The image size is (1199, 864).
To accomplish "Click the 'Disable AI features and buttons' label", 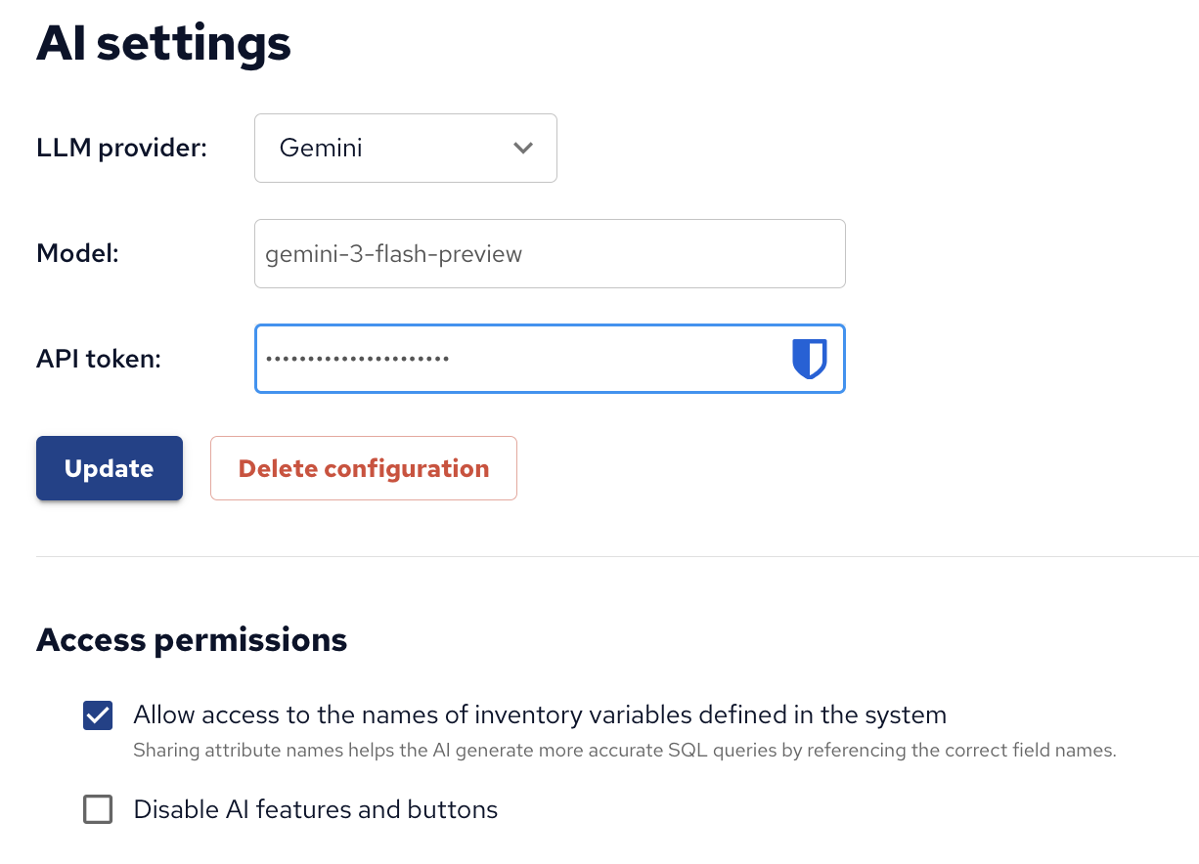I will pos(315,809).
